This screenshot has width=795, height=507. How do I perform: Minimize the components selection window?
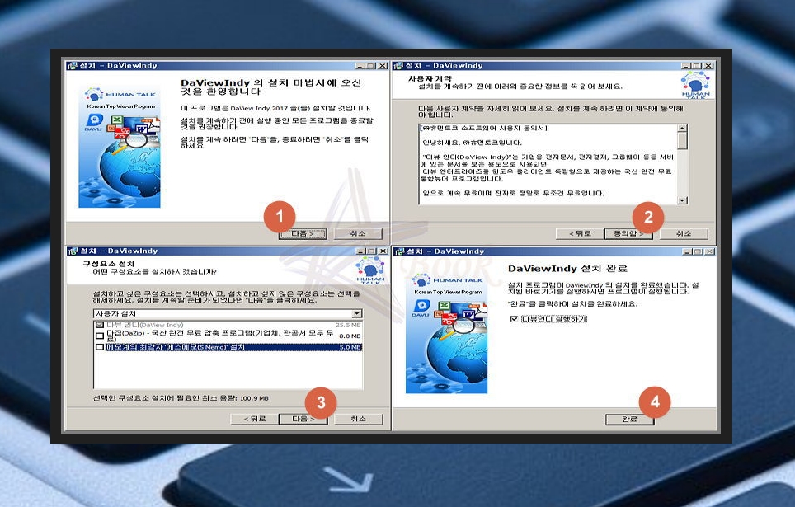[x=360, y=251]
